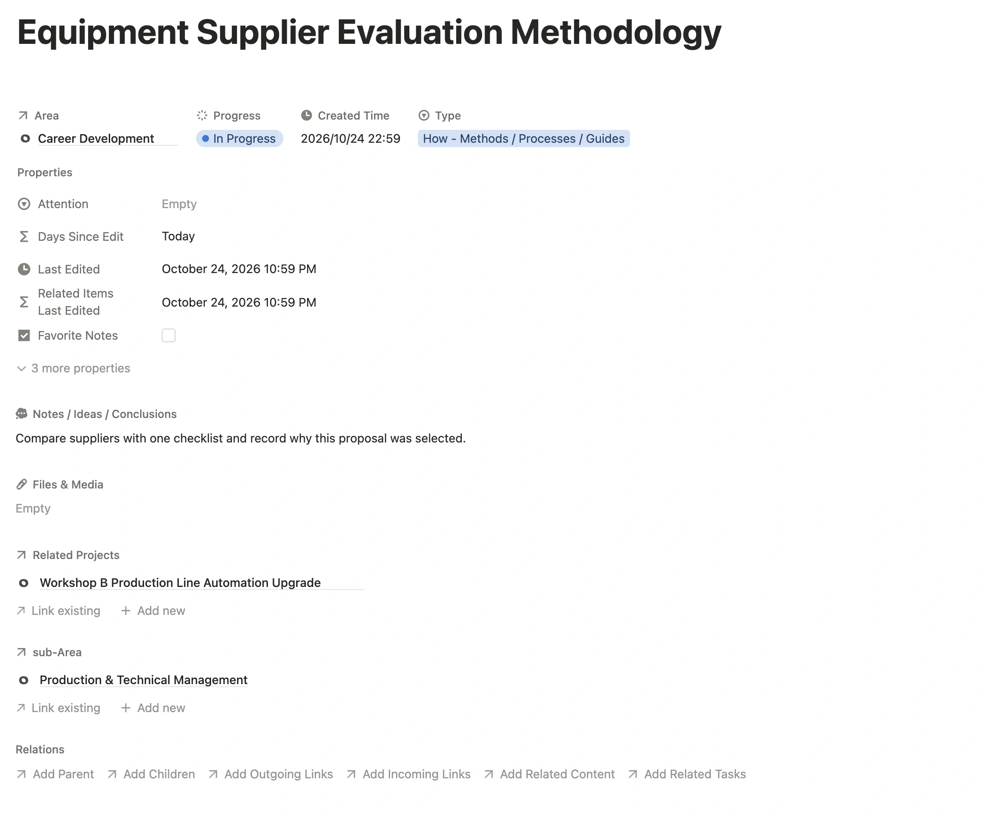Expand the 3 more properties section
Viewport: 989px width, 817px height.
(74, 368)
